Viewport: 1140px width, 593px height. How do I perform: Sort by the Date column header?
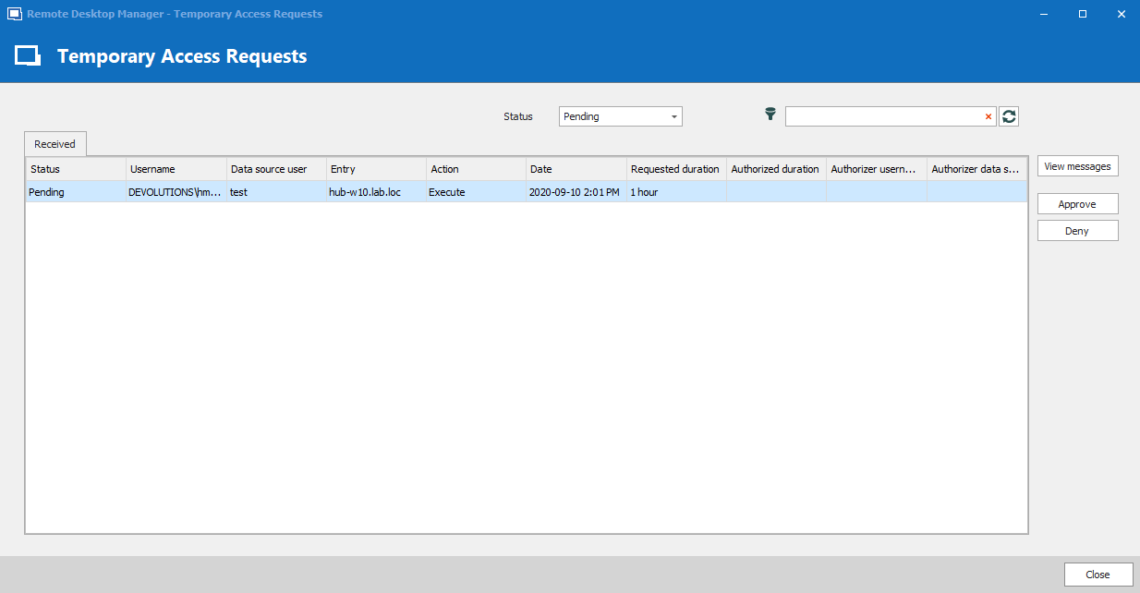[x=576, y=169]
